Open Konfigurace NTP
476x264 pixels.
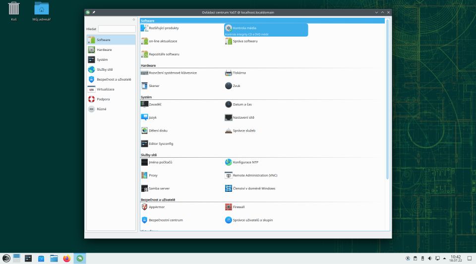click(x=242, y=162)
